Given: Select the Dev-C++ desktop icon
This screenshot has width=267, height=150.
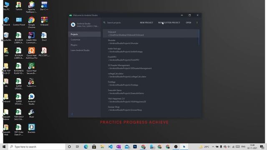Looking at the screenshot, I should [44, 6].
